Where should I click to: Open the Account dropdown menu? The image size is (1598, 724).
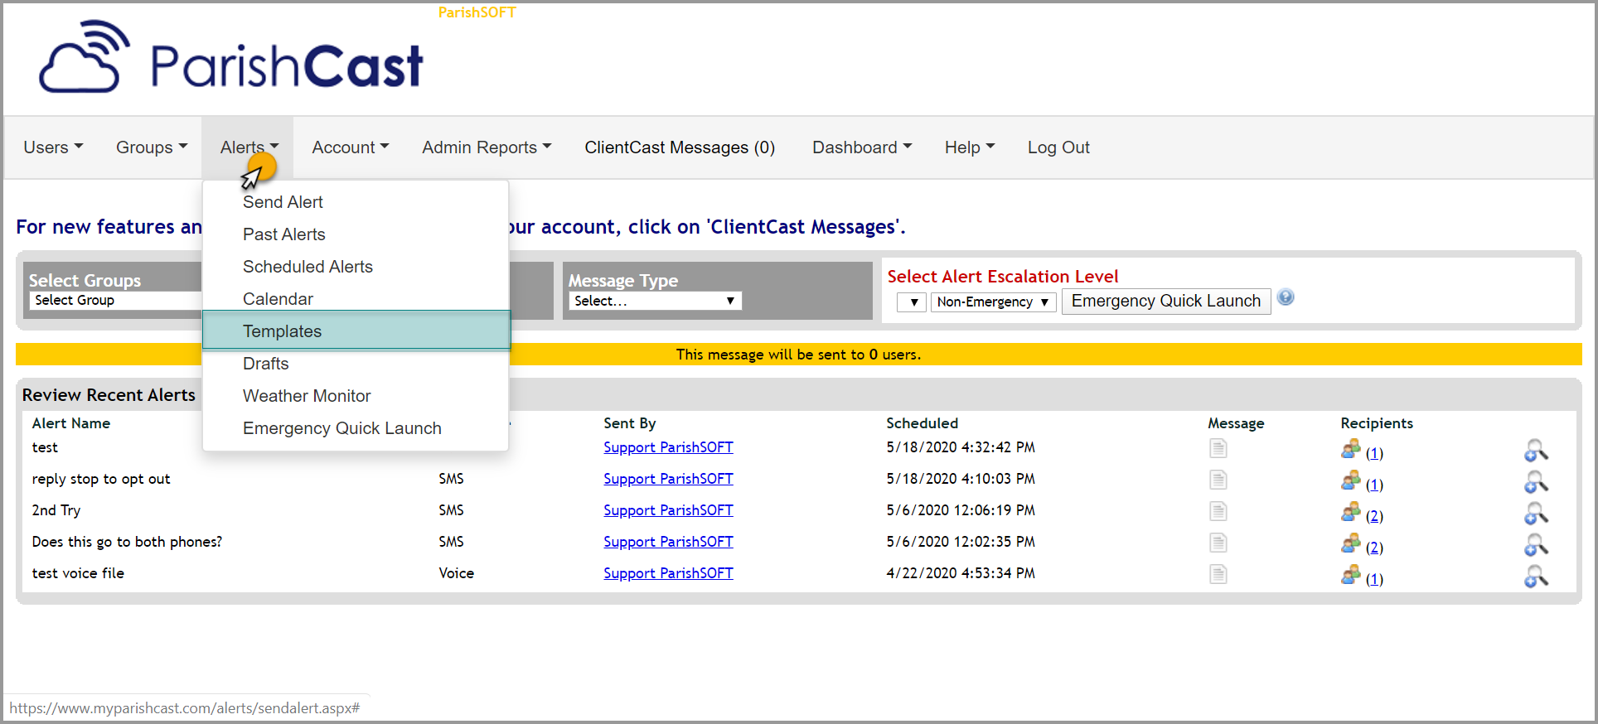(x=350, y=147)
